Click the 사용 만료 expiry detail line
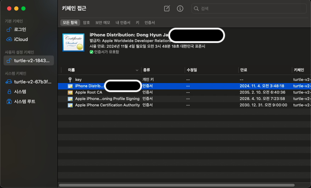This screenshot has height=188, width=311. pos(148,46)
